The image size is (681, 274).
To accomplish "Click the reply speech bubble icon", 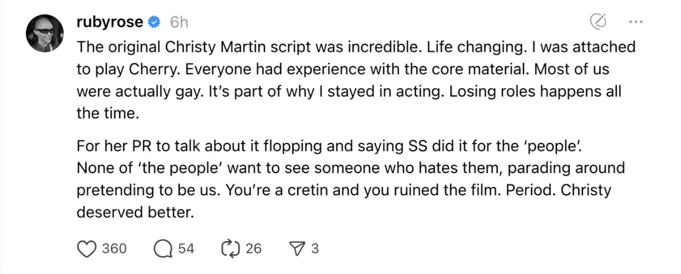I will tap(162, 248).
